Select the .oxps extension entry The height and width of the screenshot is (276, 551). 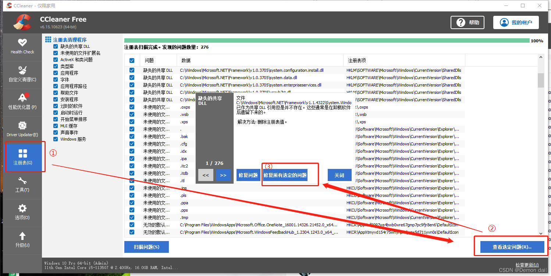pyautogui.click(x=185, y=107)
